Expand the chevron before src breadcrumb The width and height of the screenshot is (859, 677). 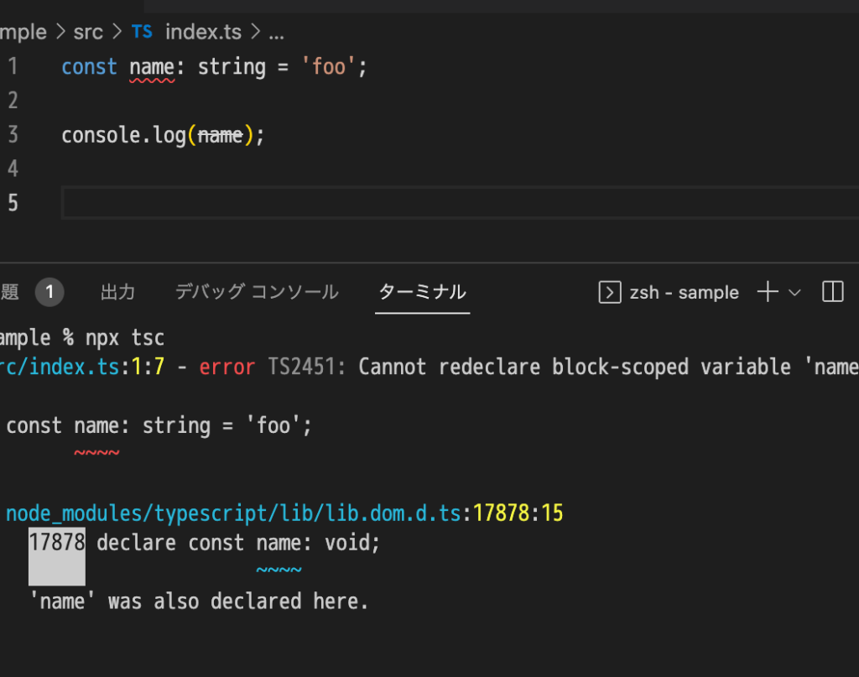coord(60,32)
